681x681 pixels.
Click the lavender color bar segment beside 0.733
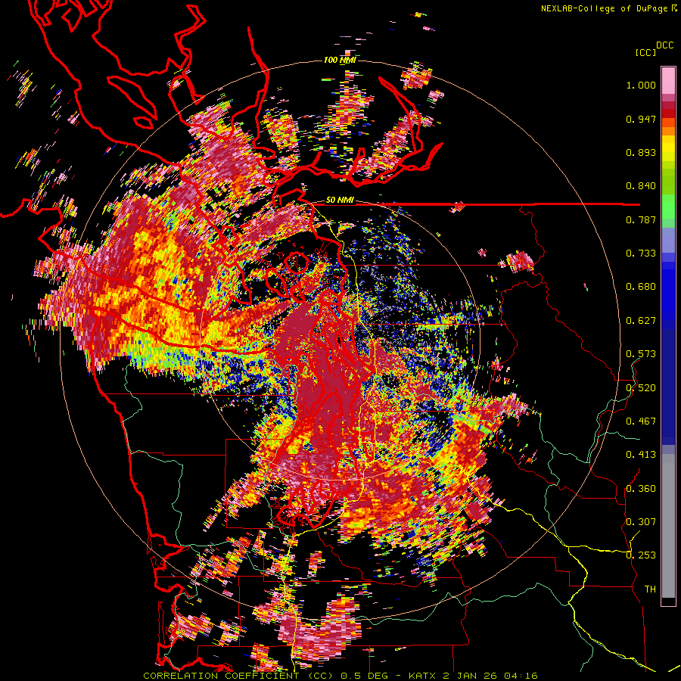point(668,240)
